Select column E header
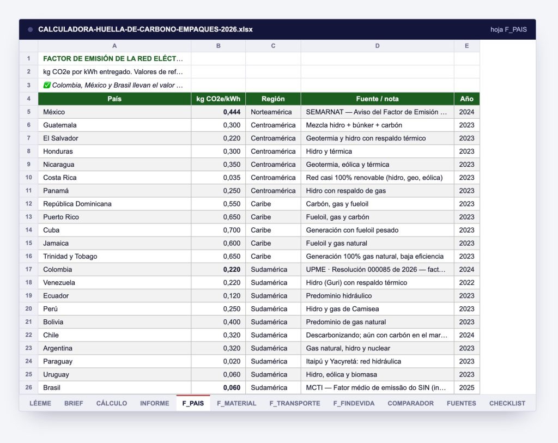The width and height of the screenshot is (558, 443). pyautogui.click(x=466, y=46)
